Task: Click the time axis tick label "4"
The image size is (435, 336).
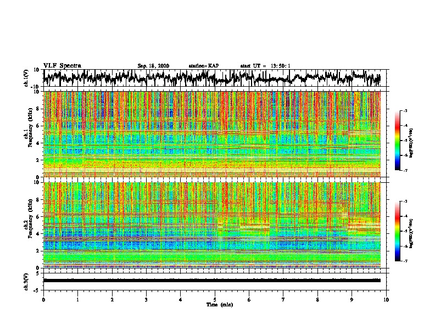Action: tap(181, 300)
